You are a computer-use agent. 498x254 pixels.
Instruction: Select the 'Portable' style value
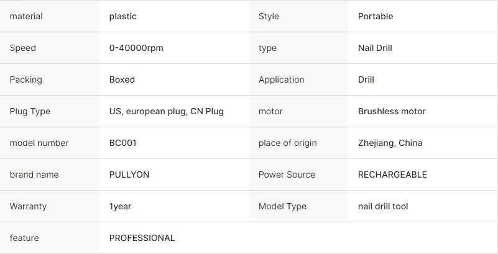point(376,16)
